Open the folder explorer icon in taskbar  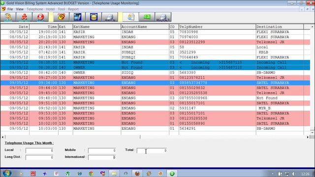[x=114, y=174]
